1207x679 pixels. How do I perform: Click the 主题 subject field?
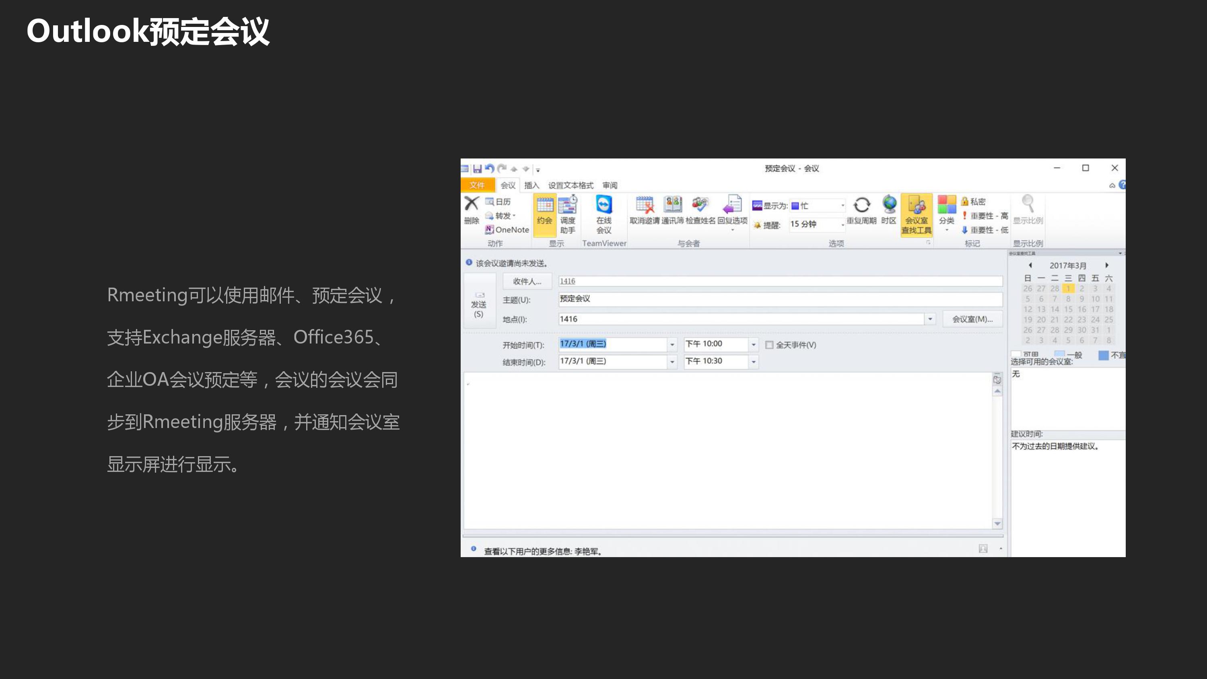pos(780,299)
